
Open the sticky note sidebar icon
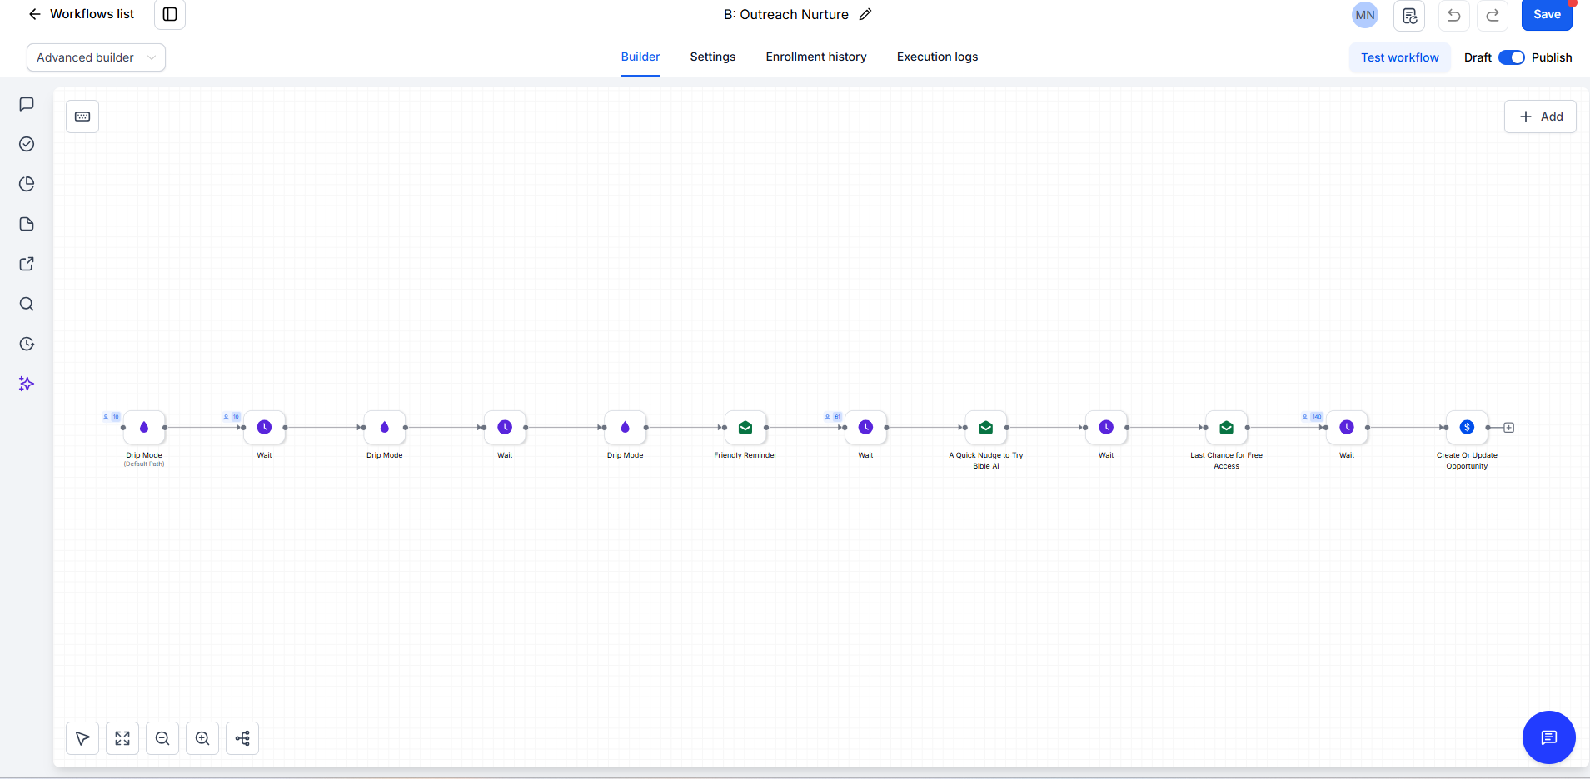tap(27, 224)
